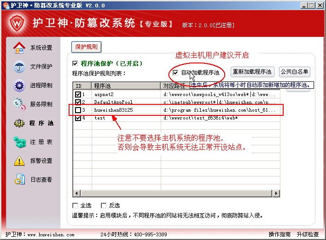This screenshot has width=326, height=240.
Task: Open 报警设置 section
Action: pos(41,161)
